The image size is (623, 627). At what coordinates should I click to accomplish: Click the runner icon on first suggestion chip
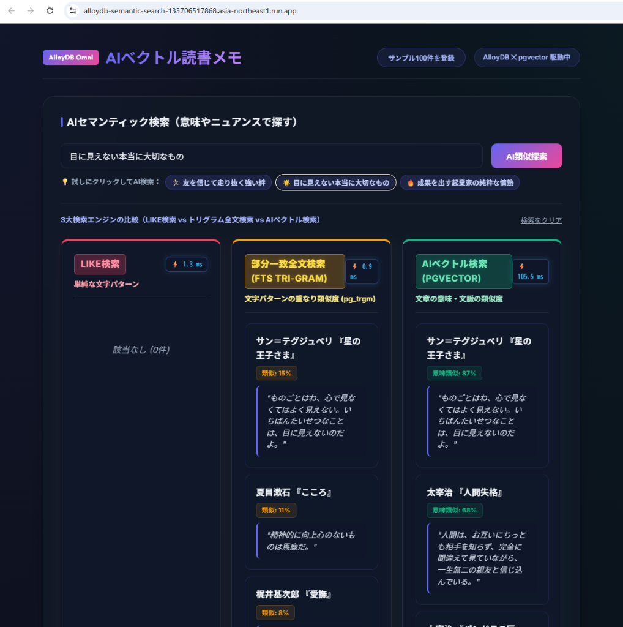176,182
